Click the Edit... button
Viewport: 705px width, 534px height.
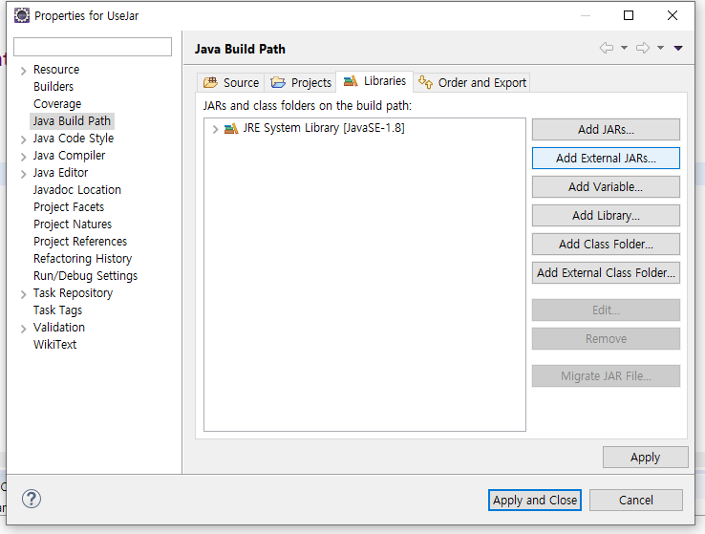coord(606,310)
